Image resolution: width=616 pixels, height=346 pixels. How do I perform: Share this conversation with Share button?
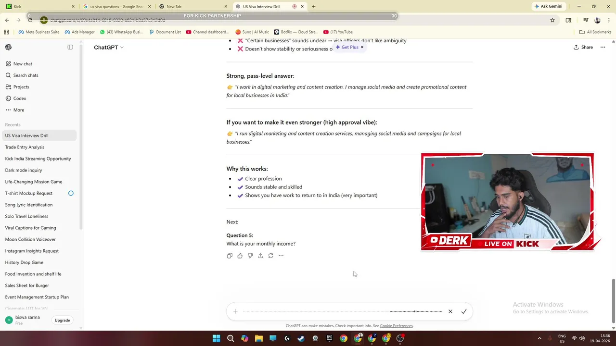point(583,47)
